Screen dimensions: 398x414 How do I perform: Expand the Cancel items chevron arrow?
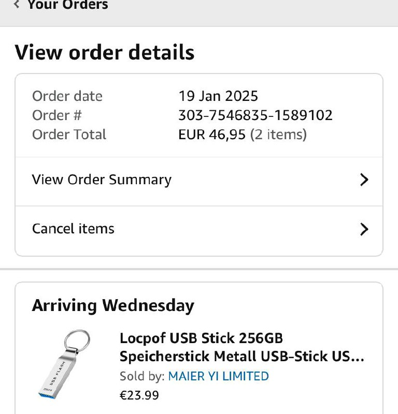[x=364, y=229]
